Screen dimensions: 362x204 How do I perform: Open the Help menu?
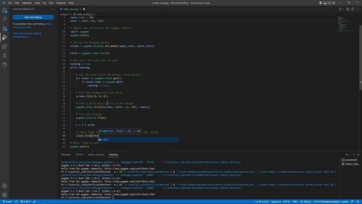[71, 3]
